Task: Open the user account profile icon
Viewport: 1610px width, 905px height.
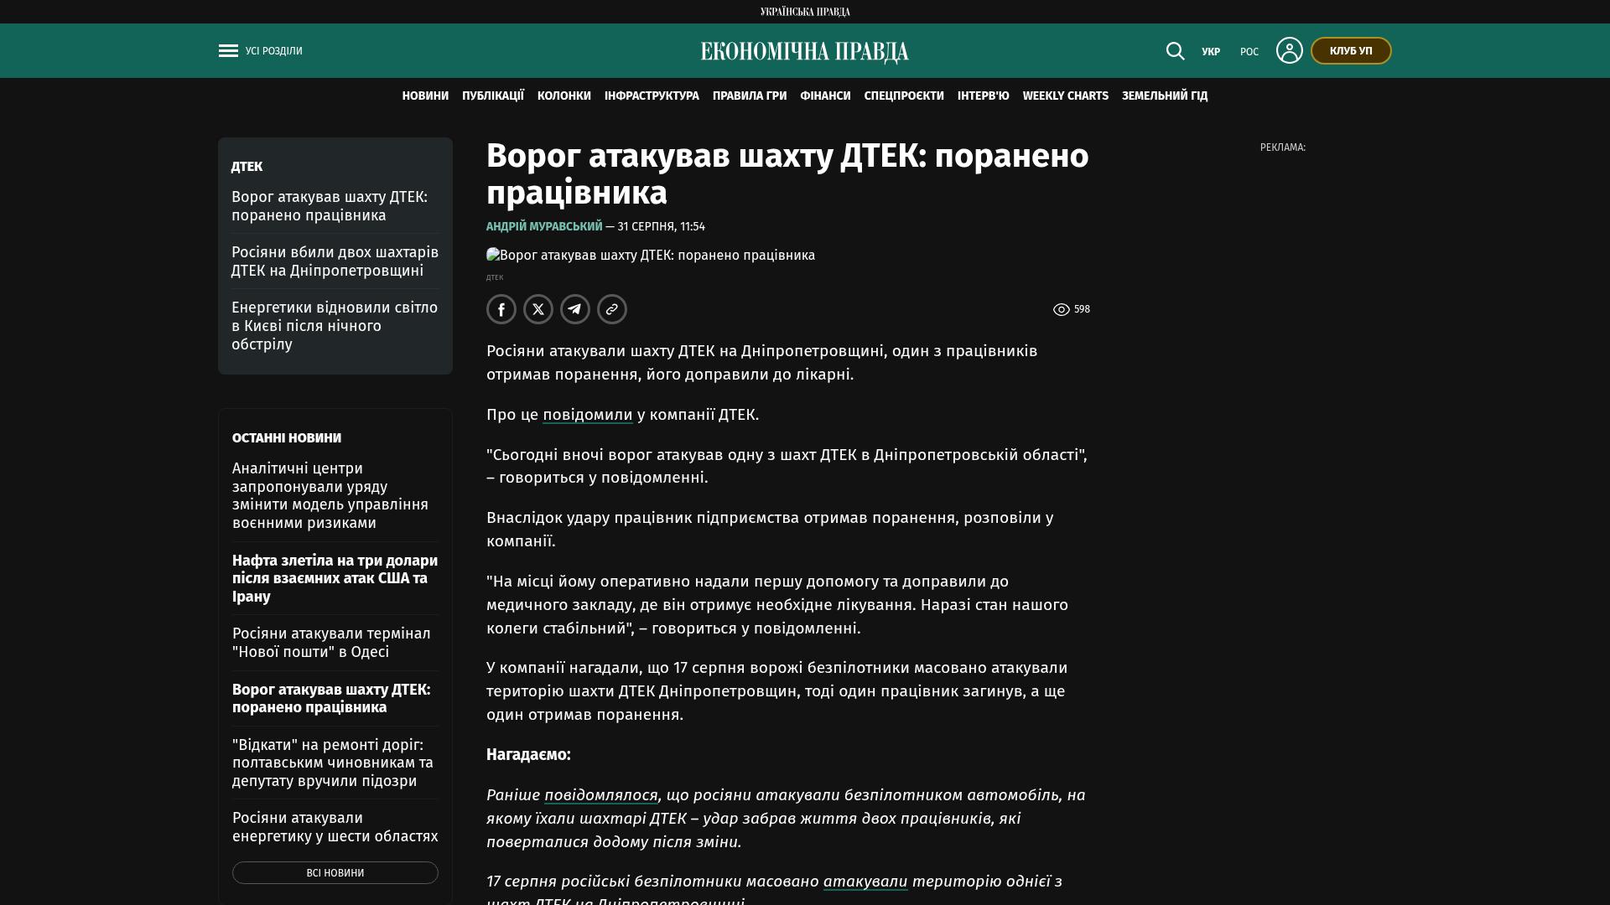Action: pos(1289,50)
